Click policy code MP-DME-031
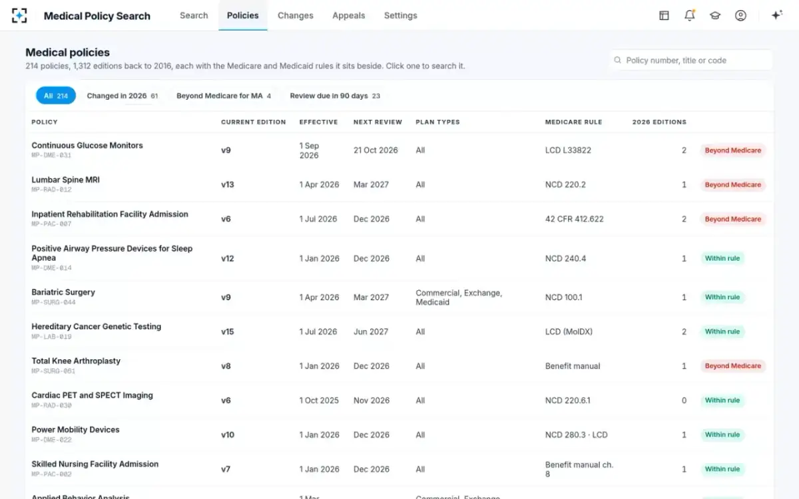 click(51, 156)
